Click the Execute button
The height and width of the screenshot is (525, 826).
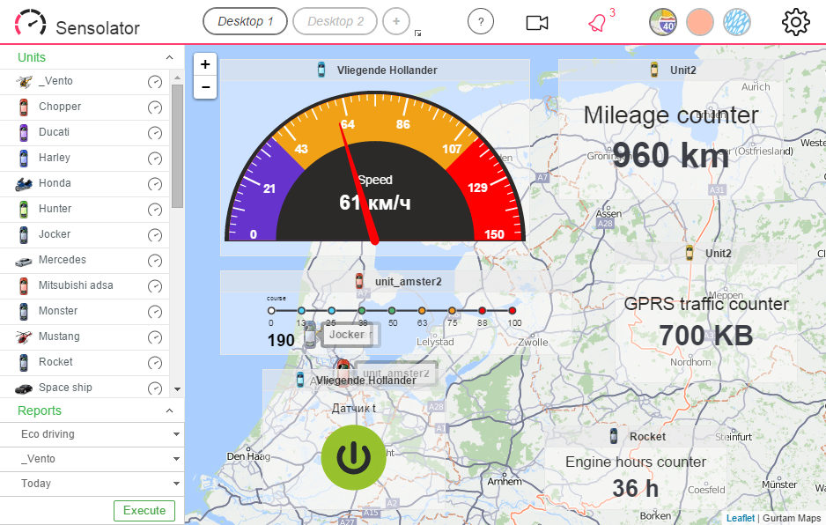(x=144, y=511)
